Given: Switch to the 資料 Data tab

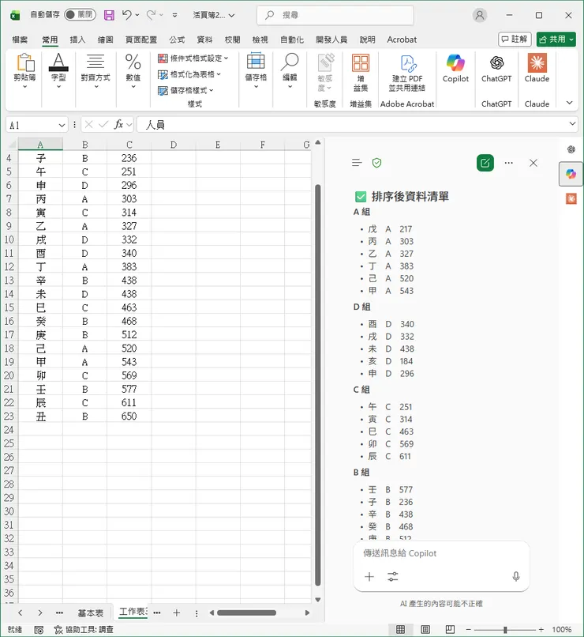Looking at the screenshot, I should coord(204,40).
